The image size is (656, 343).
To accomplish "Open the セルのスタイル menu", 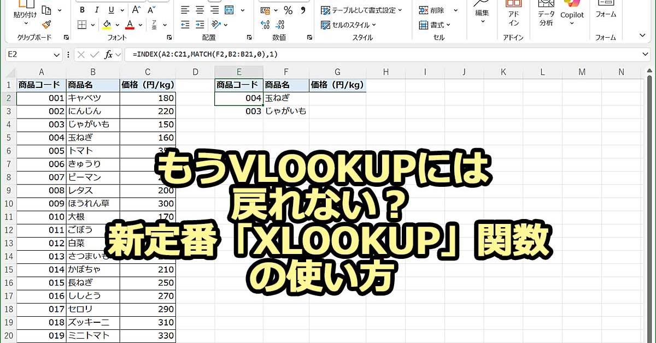I will [x=349, y=25].
